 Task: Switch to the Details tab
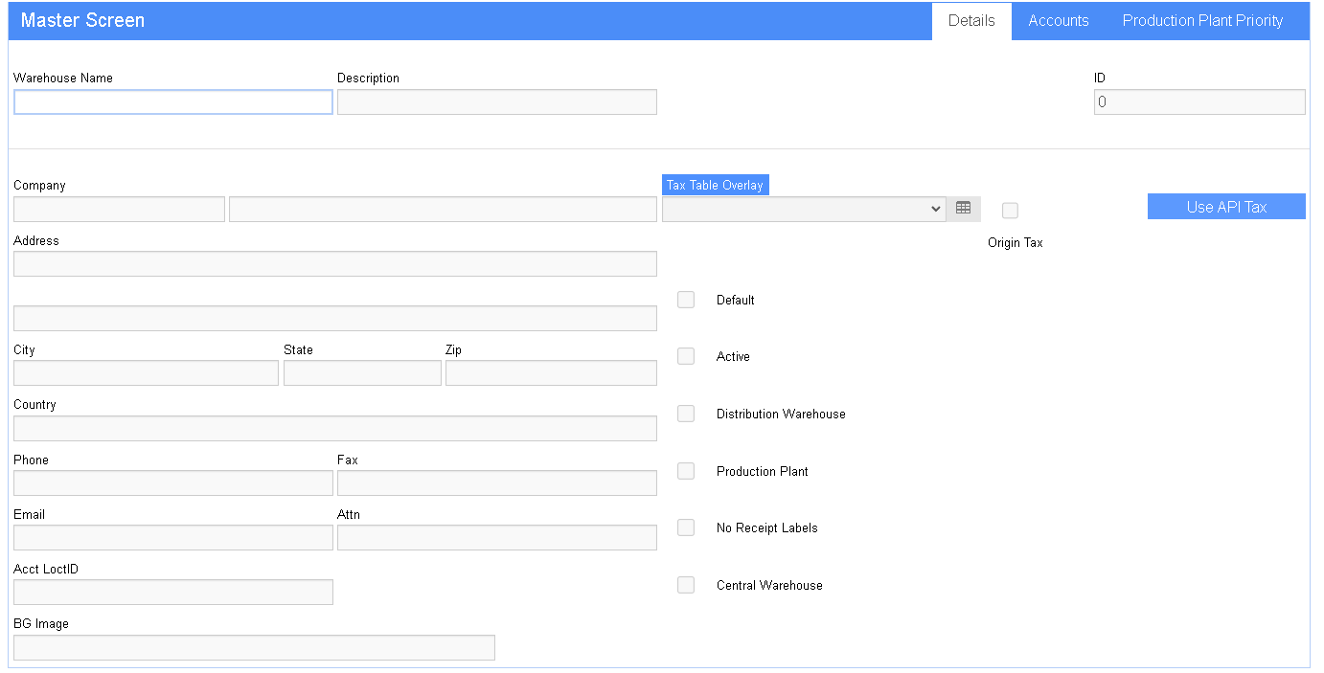tap(971, 20)
